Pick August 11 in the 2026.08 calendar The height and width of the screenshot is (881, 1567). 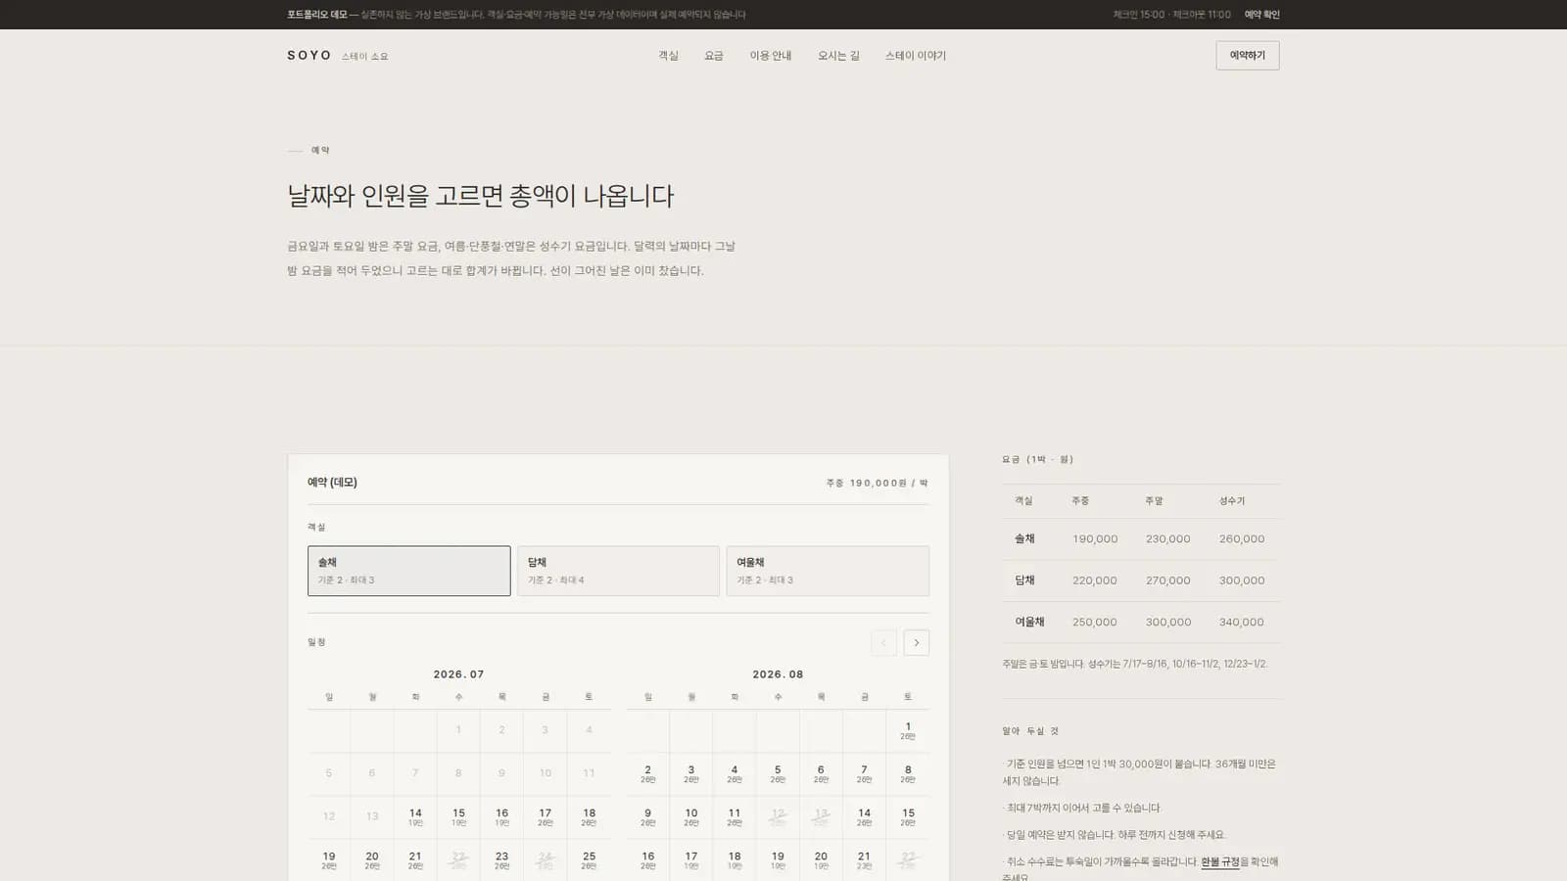pyautogui.click(x=735, y=816)
